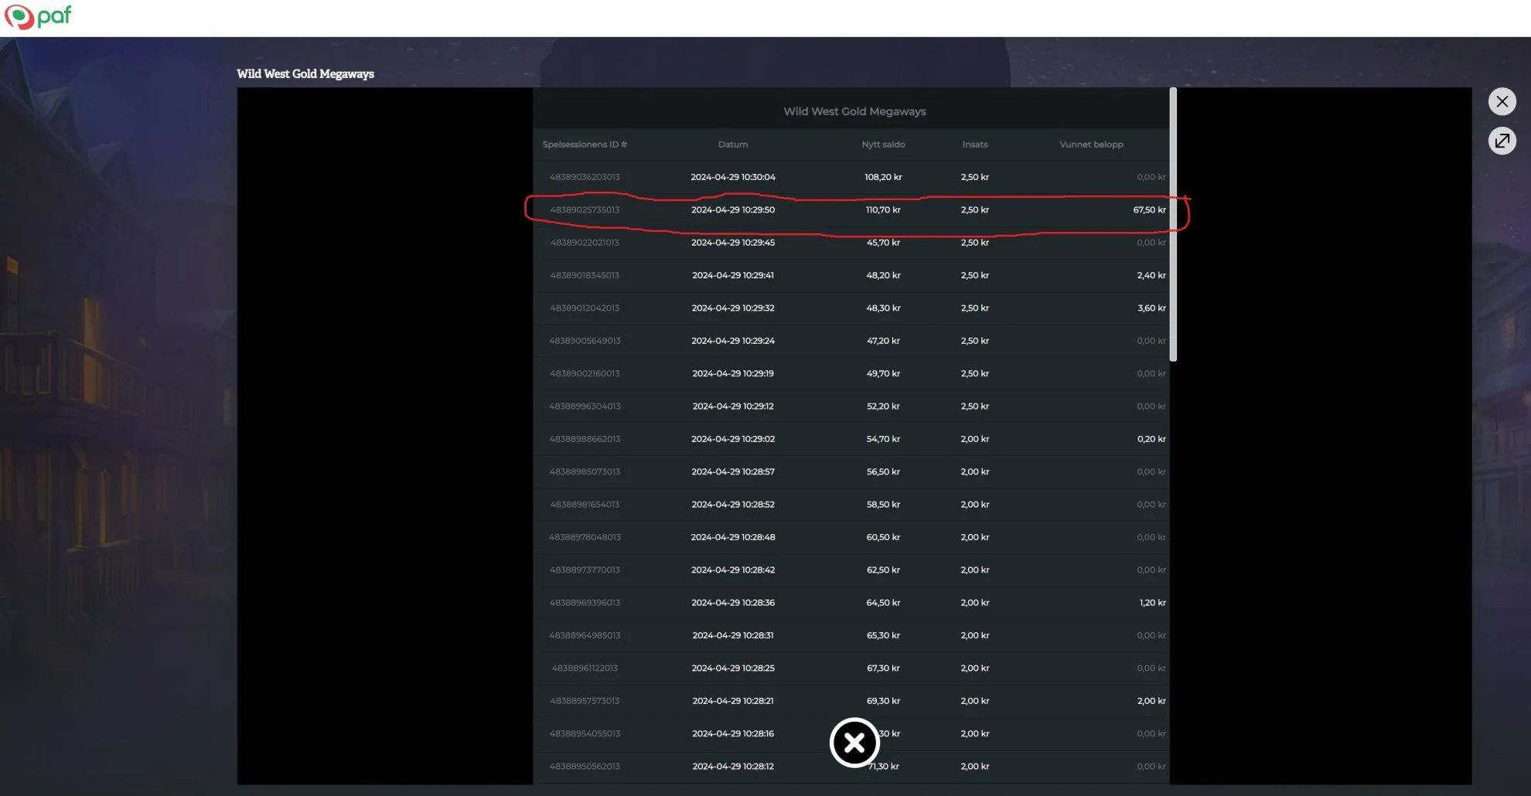Image resolution: width=1531 pixels, height=796 pixels.
Task: Click date 2024-04-29 10:28:48
Action: click(x=733, y=537)
